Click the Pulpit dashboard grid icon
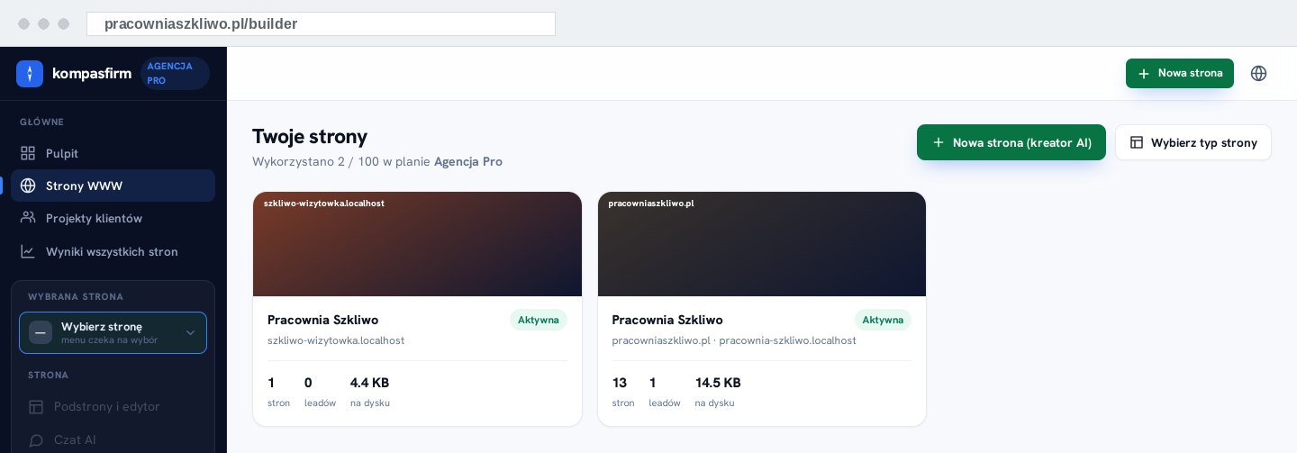 pos(28,153)
